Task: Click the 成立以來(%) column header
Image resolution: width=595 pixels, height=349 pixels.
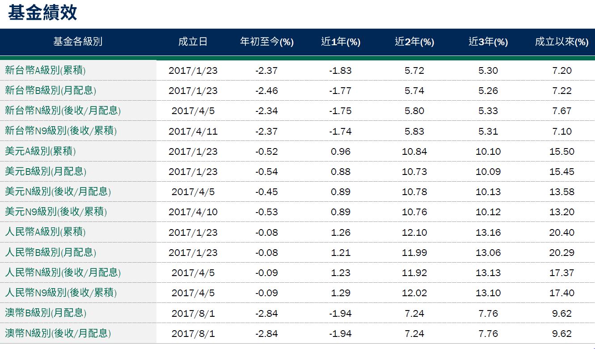Action: [x=562, y=42]
